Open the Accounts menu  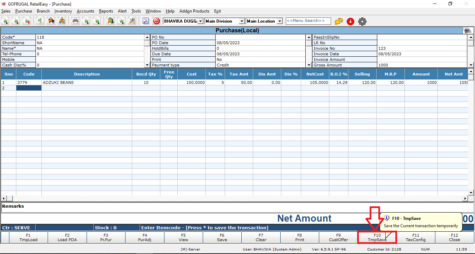[x=86, y=11]
